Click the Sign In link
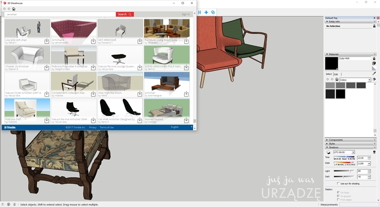Viewport: 380px width, 207px height. [x=186, y=14]
